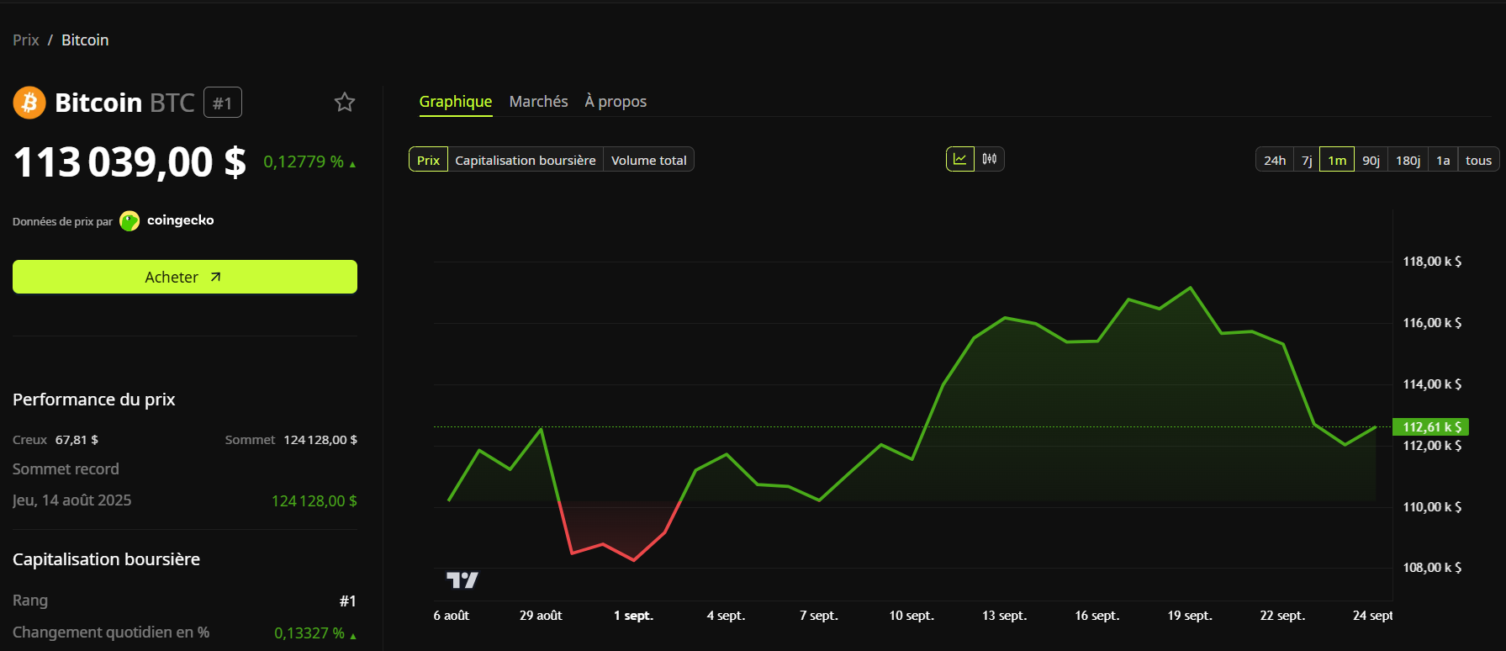Click the 1 sept. date label
1506x651 pixels.
point(633,616)
